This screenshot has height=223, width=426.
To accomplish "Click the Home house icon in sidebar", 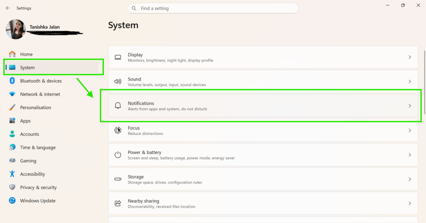I will (12, 54).
